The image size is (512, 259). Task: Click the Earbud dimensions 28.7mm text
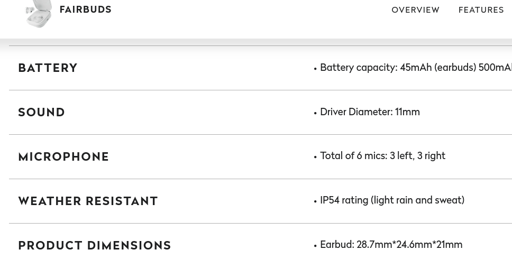[391, 245]
